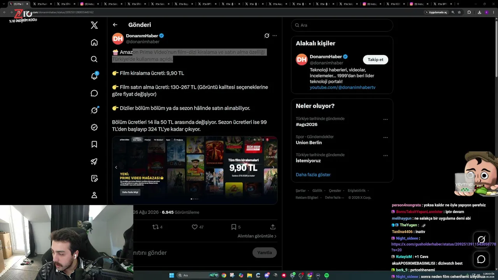Open the Çerezler footer link
The width and height of the screenshot is (498, 280).
tap(335, 191)
